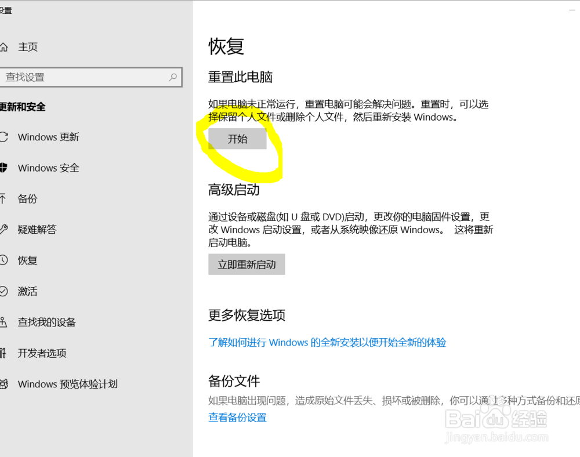The image size is (580, 457).
Task: Click the 备份文件 heading
Action: [234, 381]
